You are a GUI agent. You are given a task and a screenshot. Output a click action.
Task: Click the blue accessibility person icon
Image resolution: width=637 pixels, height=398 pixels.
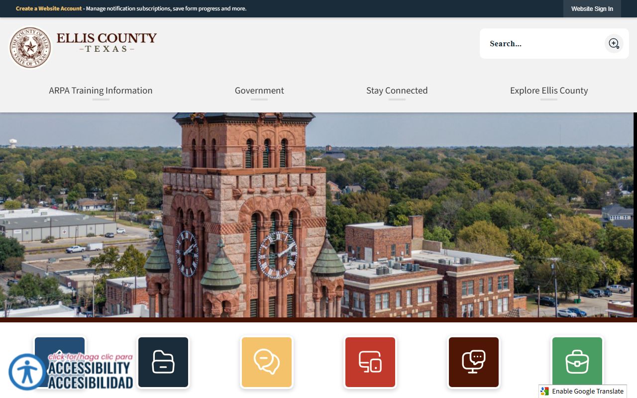click(x=26, y=372)
